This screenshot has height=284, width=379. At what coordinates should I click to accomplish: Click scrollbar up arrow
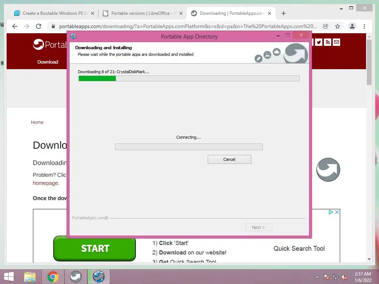click(x=369, y=37)
